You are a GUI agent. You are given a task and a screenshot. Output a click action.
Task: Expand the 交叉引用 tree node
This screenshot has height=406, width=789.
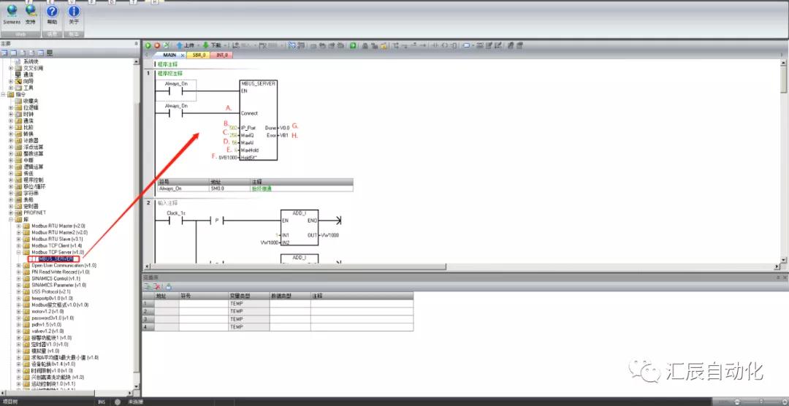pyautogui.click(x=11, y=68)
